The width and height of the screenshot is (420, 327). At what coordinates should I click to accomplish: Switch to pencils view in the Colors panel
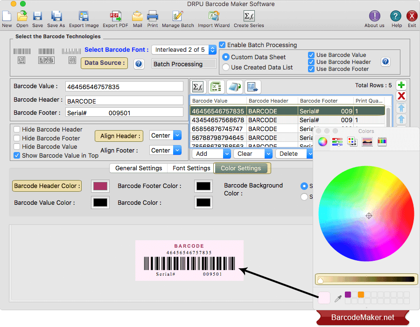[x=382, y=142]
